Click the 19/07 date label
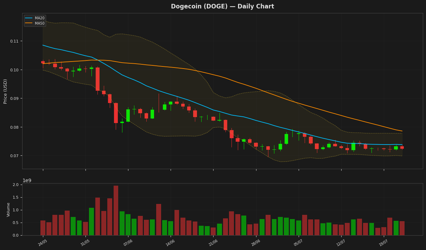This screenshot has width=426, height=250. [383, 243]
